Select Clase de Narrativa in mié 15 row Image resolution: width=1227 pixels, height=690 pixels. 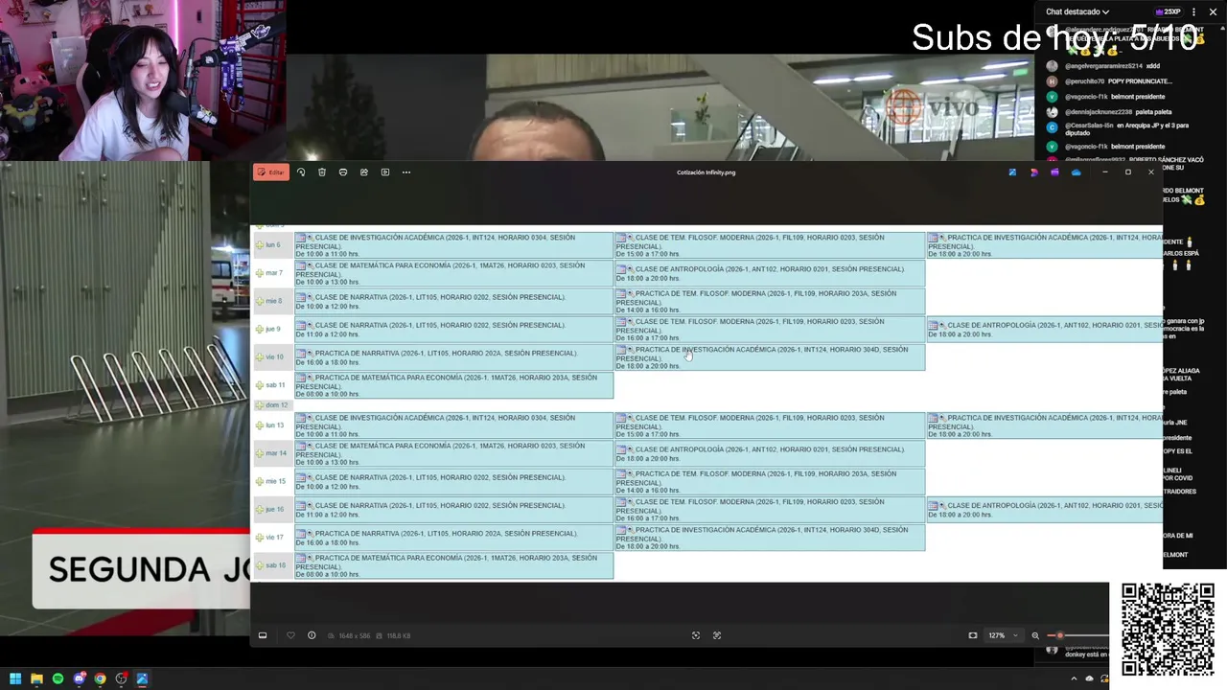coord(453,481)
